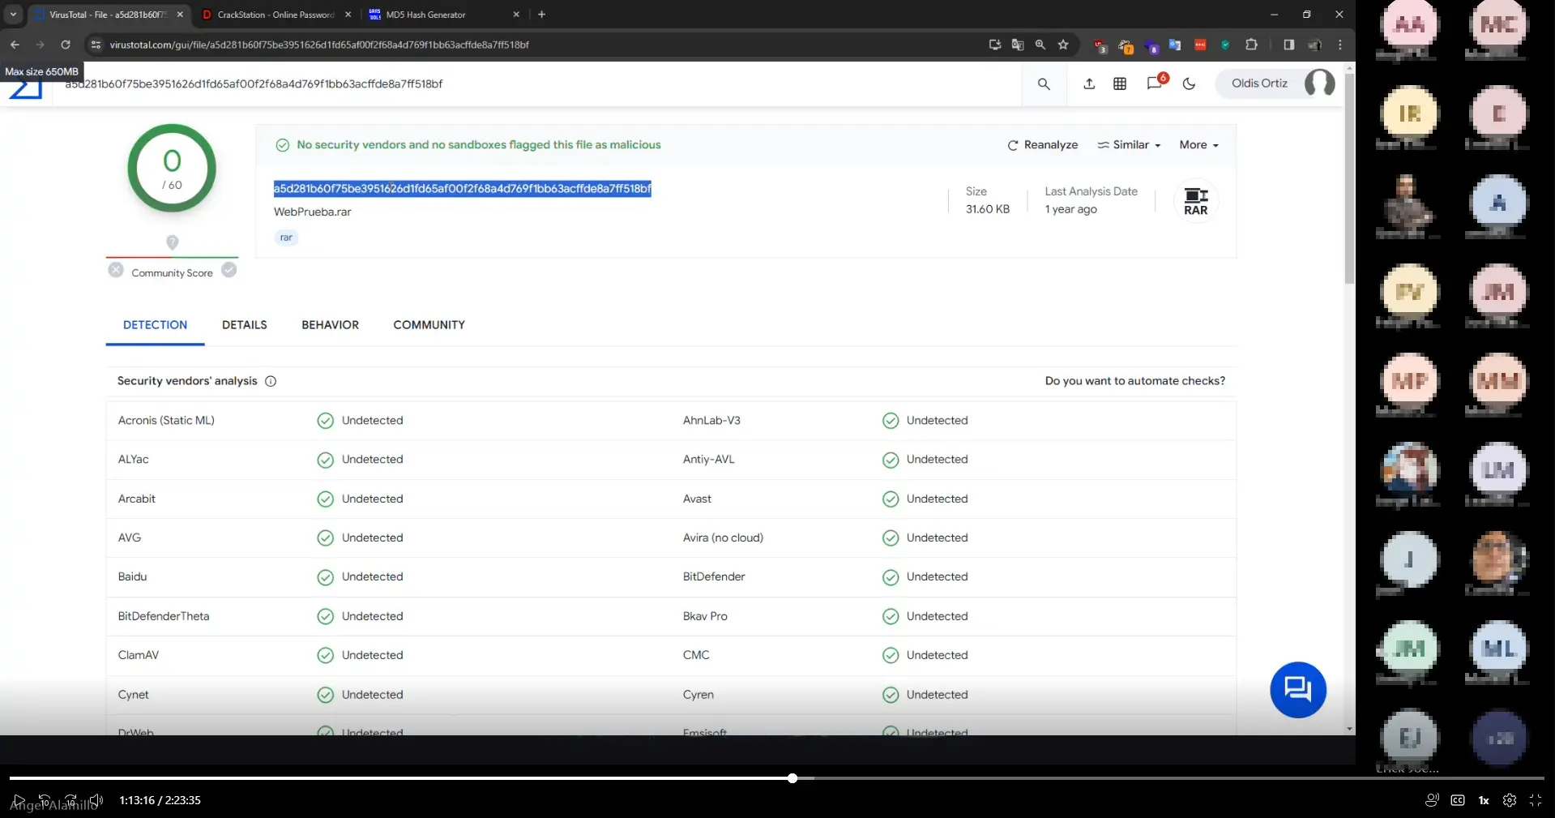
Task: Open the blue chat bubble button
Action: 1297,689
